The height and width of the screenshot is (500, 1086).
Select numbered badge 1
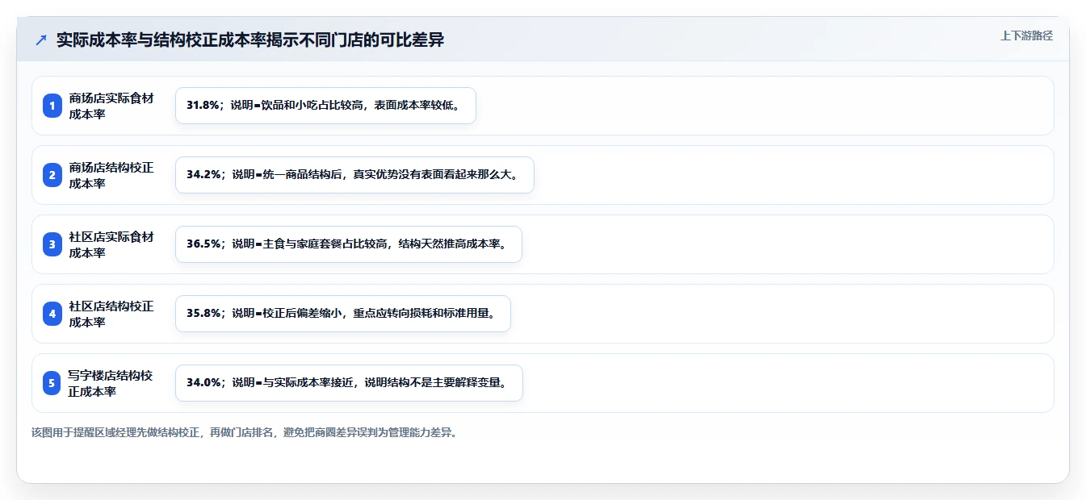pos(52,106)
